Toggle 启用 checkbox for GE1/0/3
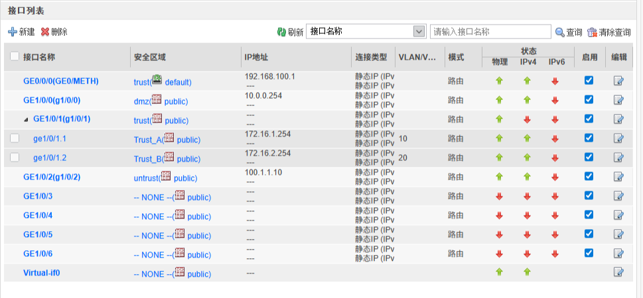This screenshot has height=298, width=643. click(589, 195)
